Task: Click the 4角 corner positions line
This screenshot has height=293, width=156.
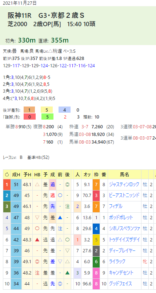Action: coord(29,98)
